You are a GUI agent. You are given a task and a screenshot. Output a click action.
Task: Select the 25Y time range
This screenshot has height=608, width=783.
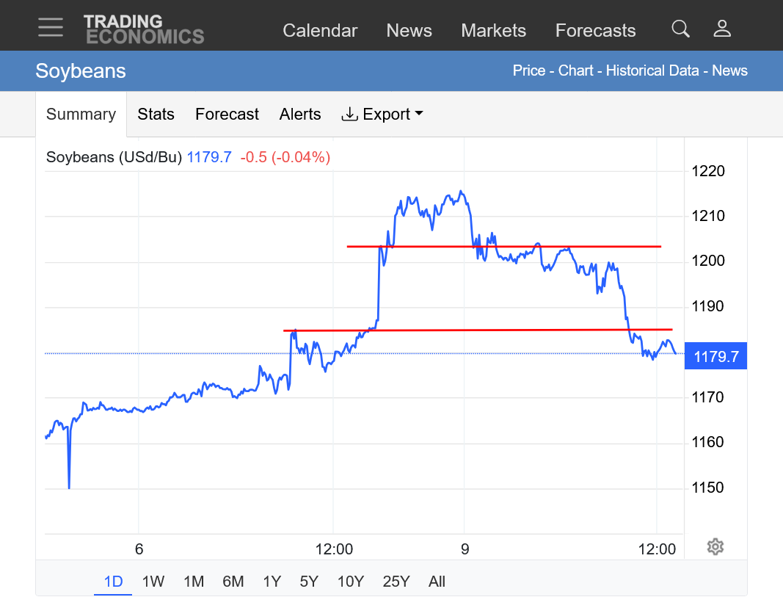pos(396,582)
